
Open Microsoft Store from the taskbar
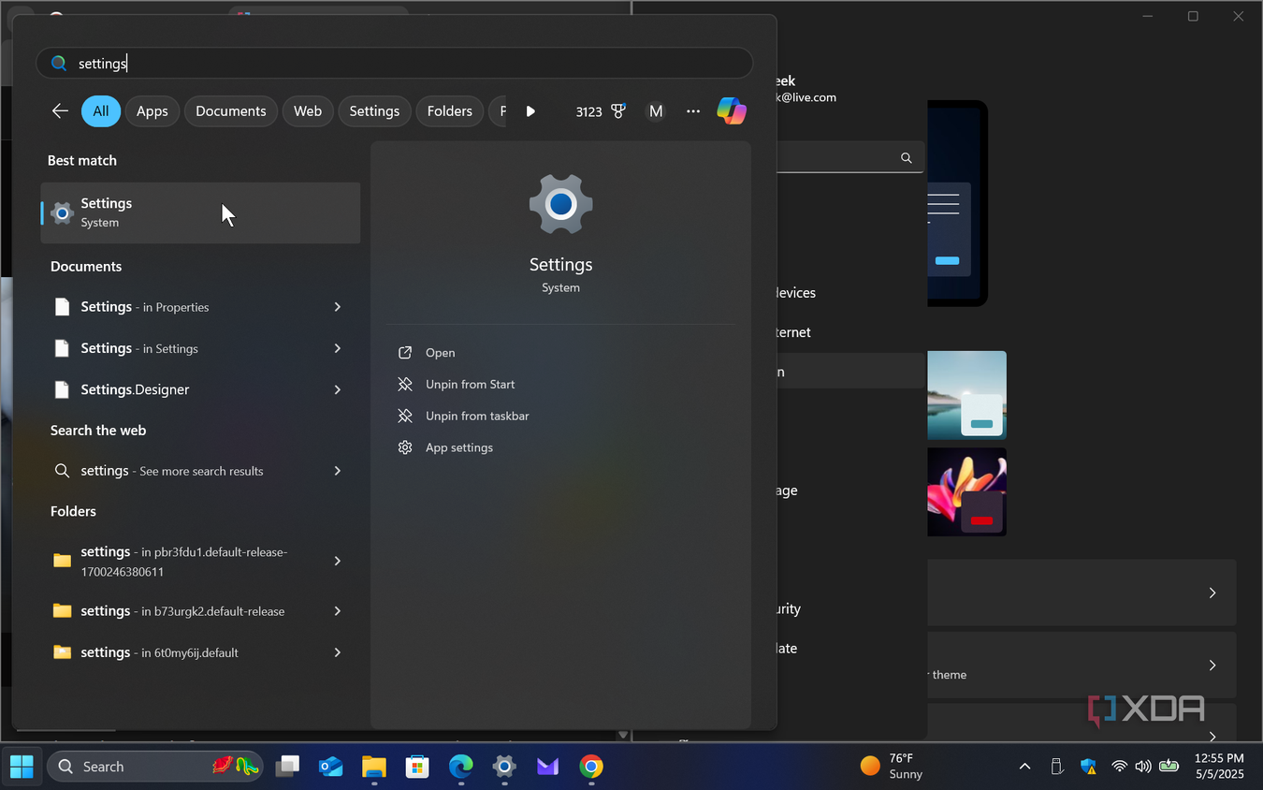click(417, 767)
